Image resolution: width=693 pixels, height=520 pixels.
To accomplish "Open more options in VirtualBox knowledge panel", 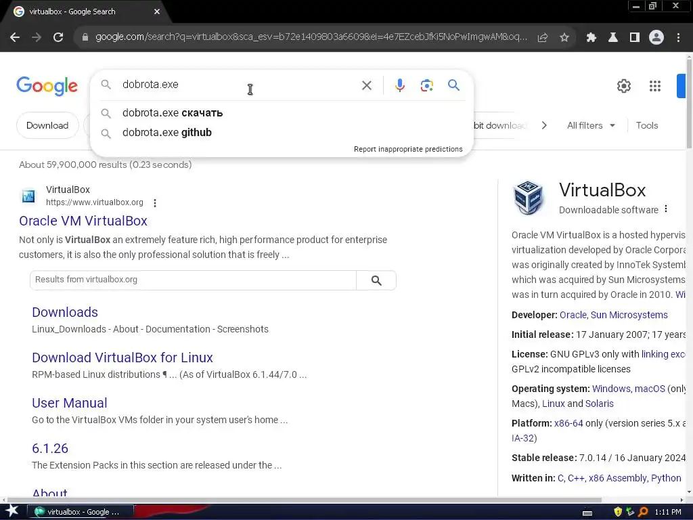I will click(666, 209).
